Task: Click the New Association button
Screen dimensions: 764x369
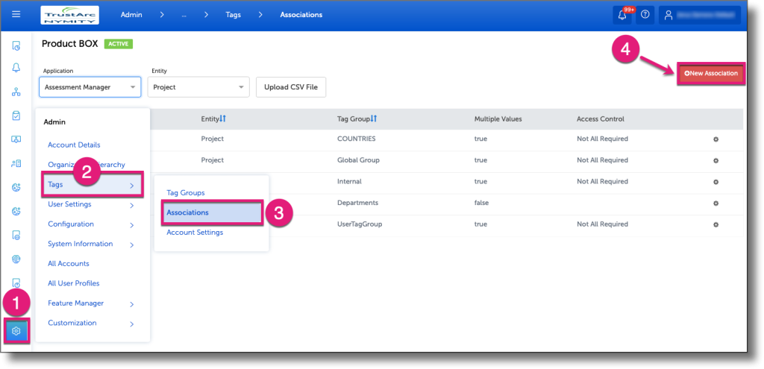Action: pos(711,74)
